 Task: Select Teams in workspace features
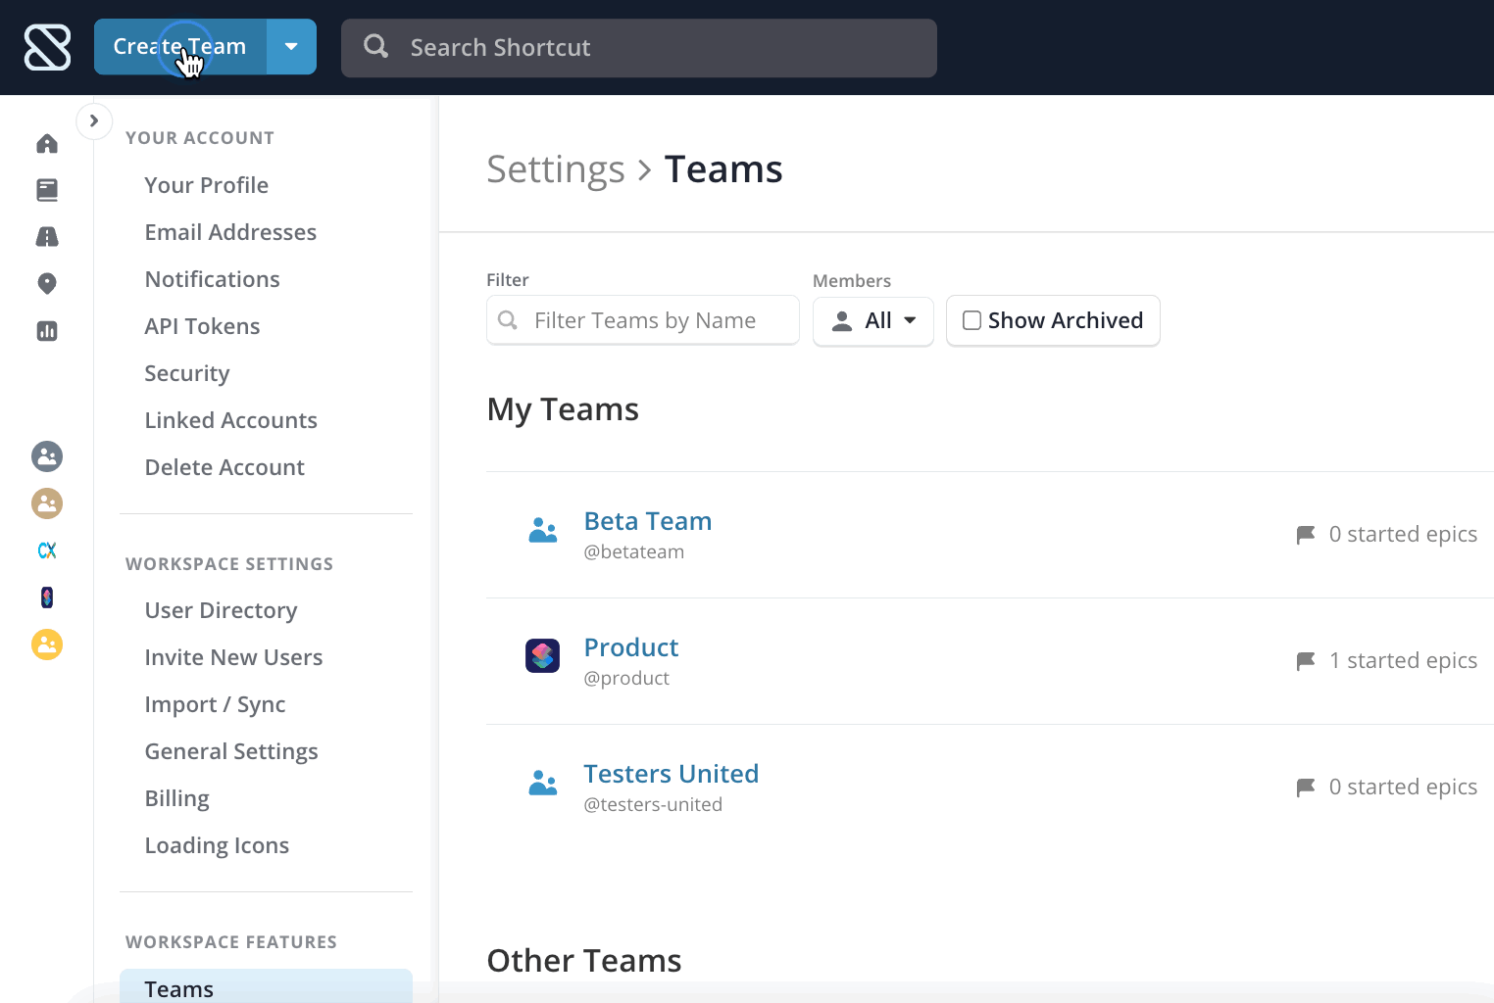(x=266, y=987)
